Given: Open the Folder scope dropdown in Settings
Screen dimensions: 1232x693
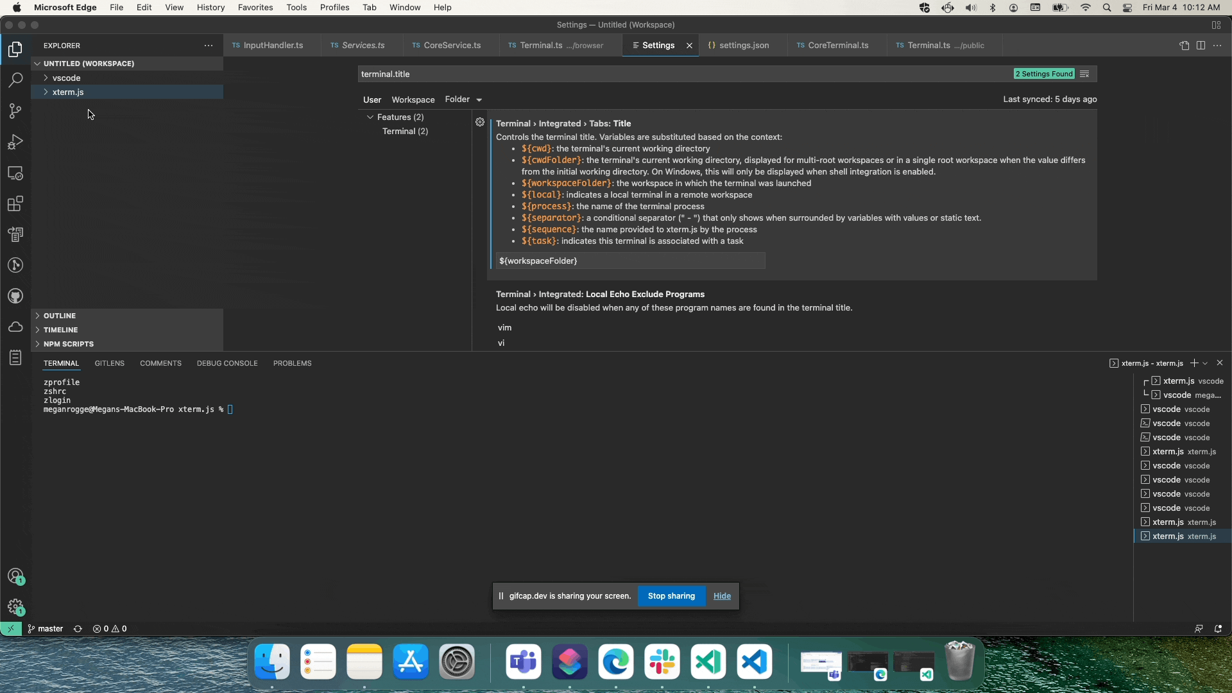Looking at the screenshot, I should pos(463,99).
